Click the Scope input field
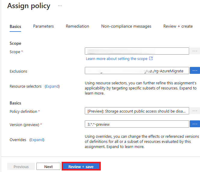 coord(137,51)
